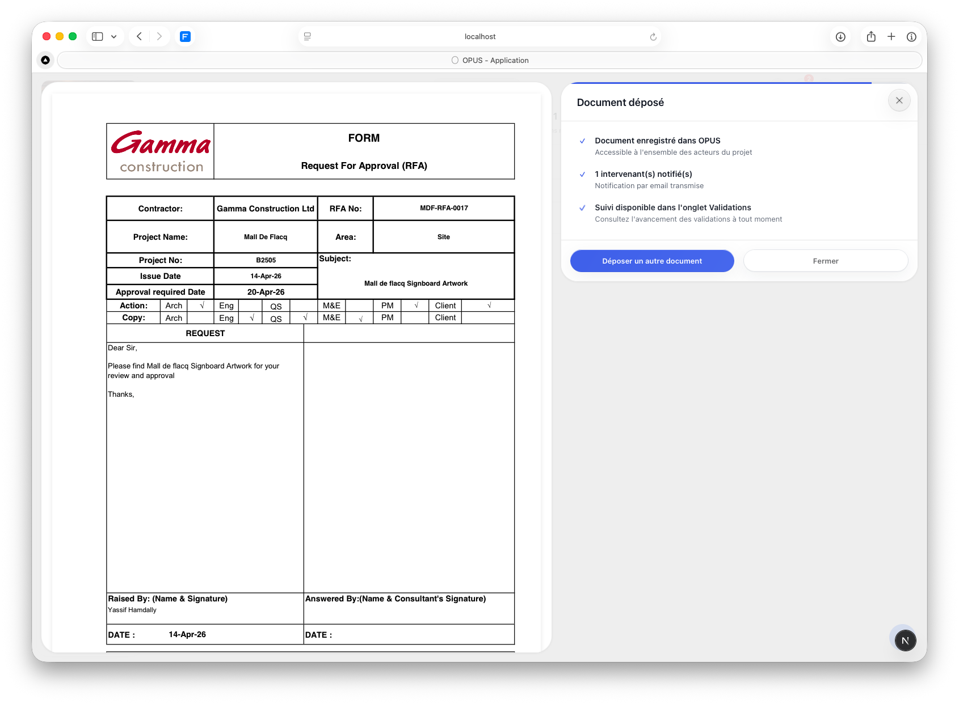The width and height of the screenshot is (959, 704).
Task: Click checkmark beside Document enregistré dans OPUS
Action: 582,141
